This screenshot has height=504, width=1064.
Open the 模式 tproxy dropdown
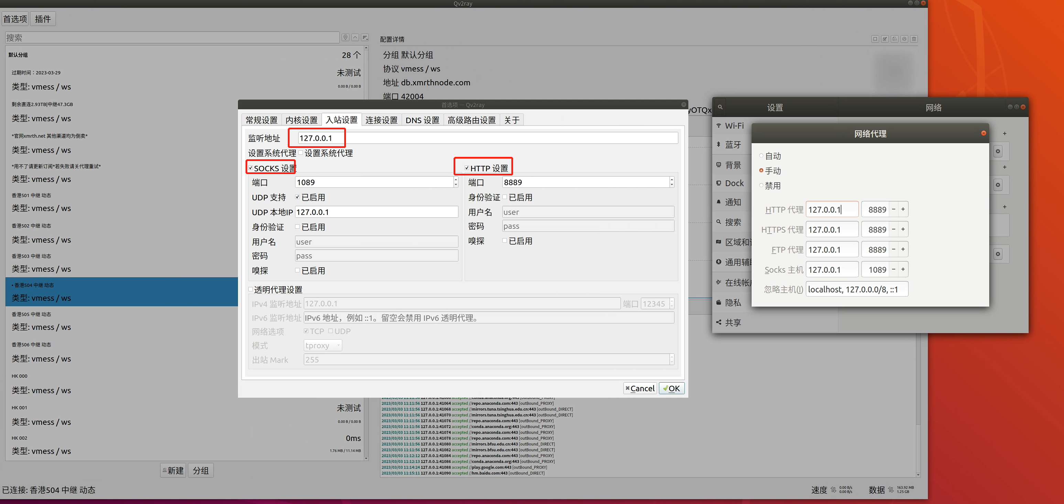pos(323,345)
